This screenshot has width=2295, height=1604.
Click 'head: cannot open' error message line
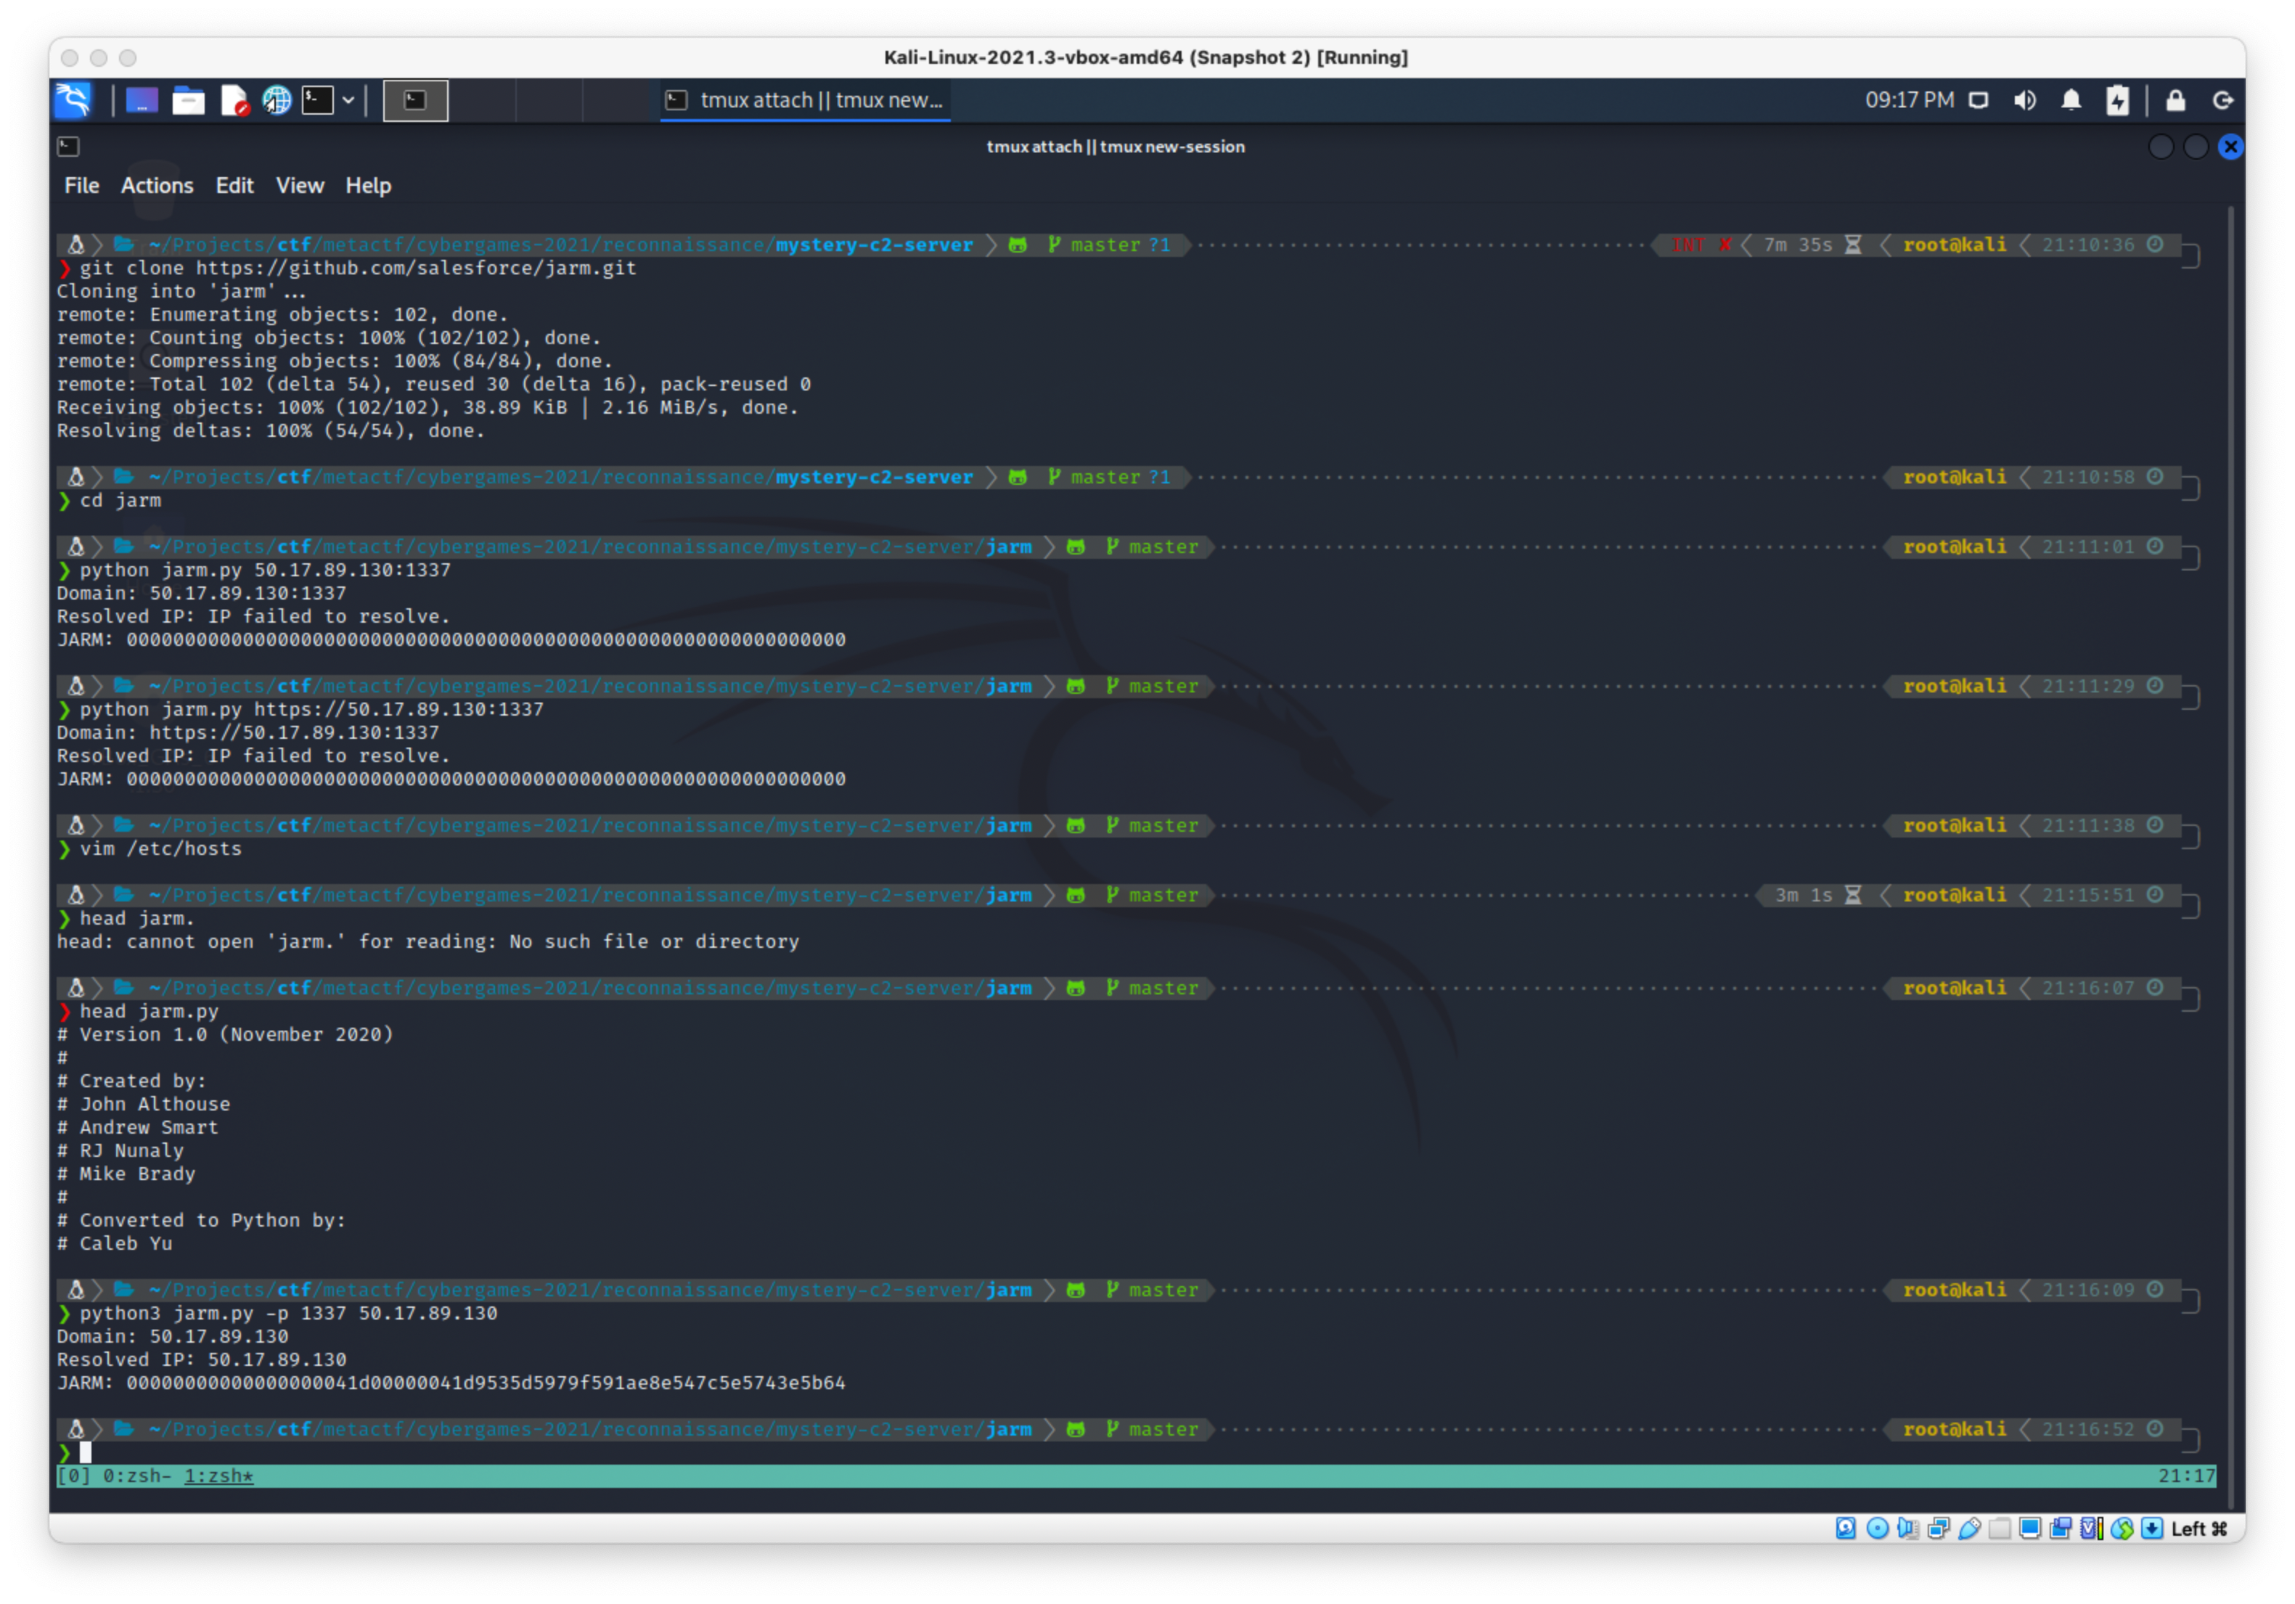click(427, 941)
